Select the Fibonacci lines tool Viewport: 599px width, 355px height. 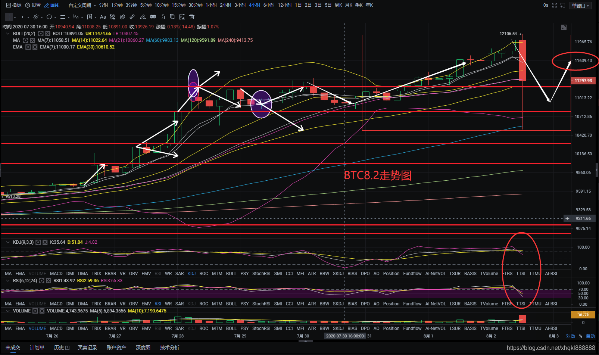63,17
